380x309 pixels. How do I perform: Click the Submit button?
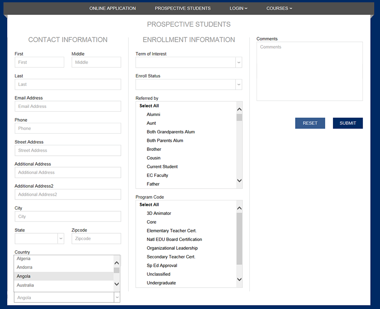point(348,123)
